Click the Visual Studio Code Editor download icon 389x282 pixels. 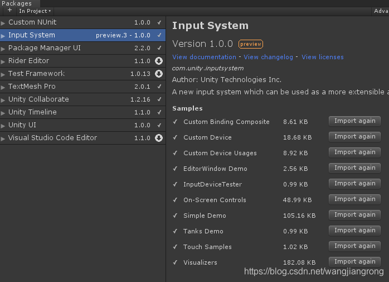click(x=159, y=138)
